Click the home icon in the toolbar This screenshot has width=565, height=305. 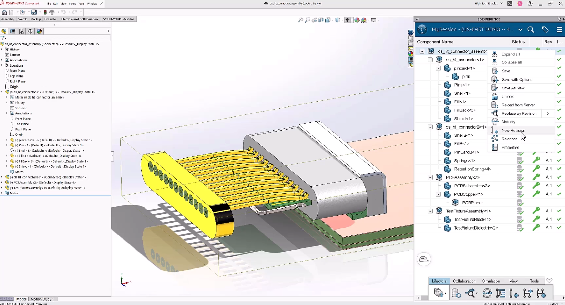pos(4,12)
